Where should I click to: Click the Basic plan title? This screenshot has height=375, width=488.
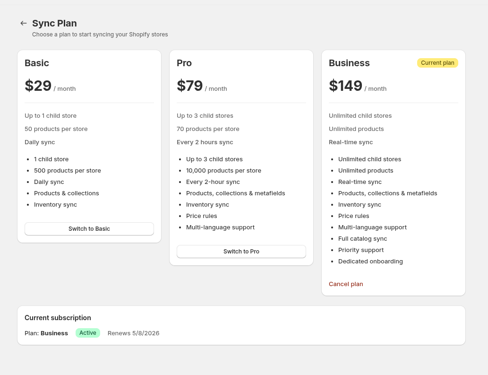coord(37,63)
